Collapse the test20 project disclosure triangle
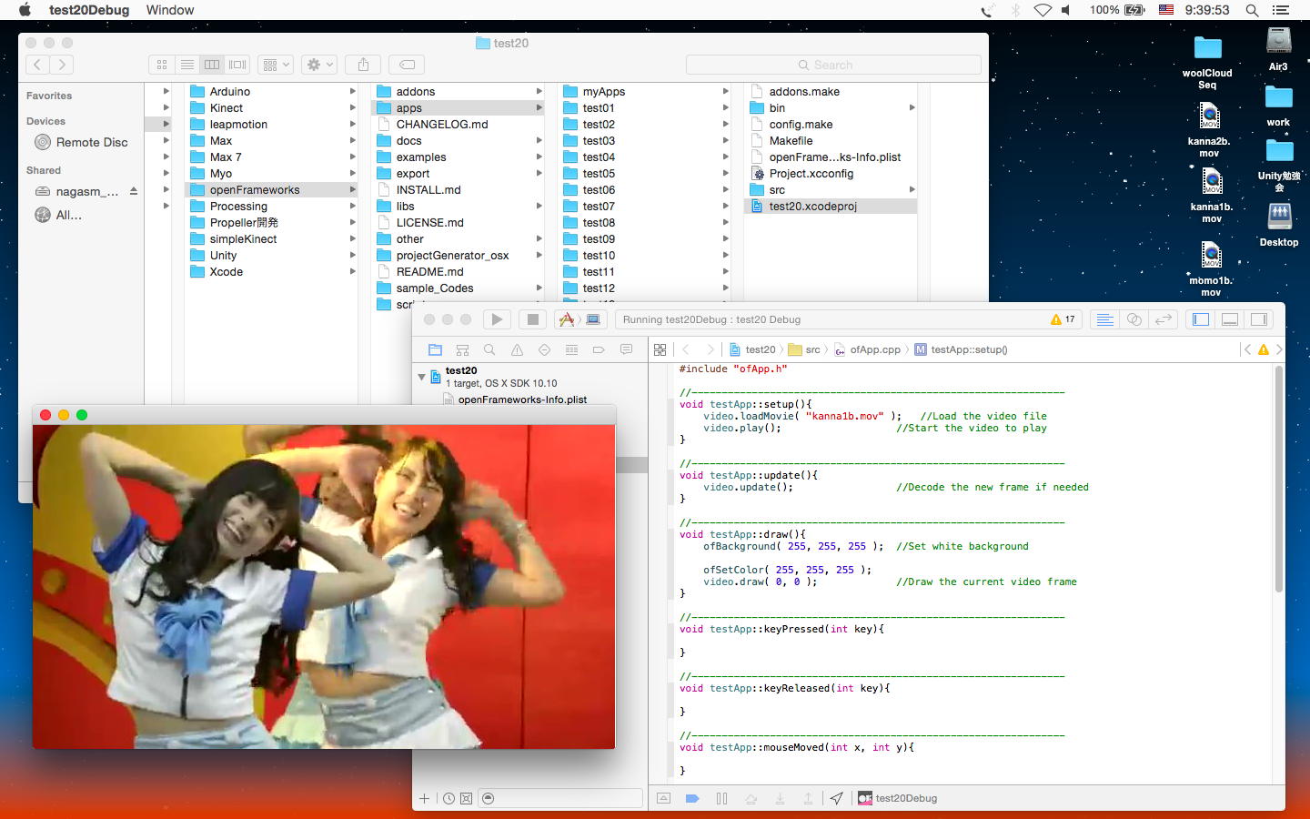The image size is (1310, 819). pos(422,377)
